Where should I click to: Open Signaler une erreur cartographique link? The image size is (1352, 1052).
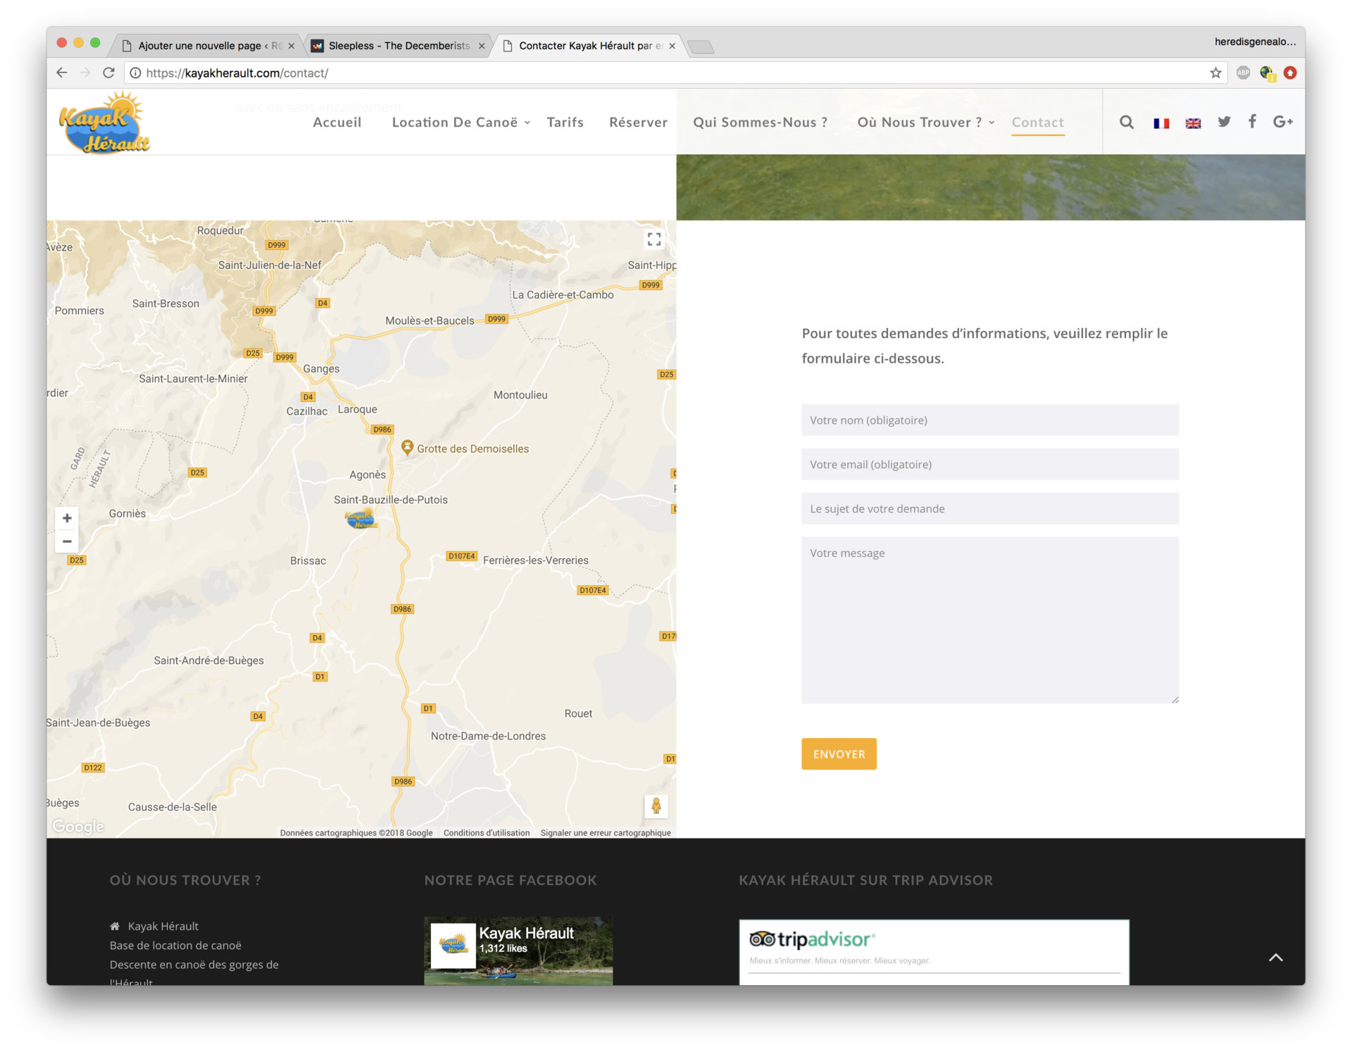pos(606,833)
